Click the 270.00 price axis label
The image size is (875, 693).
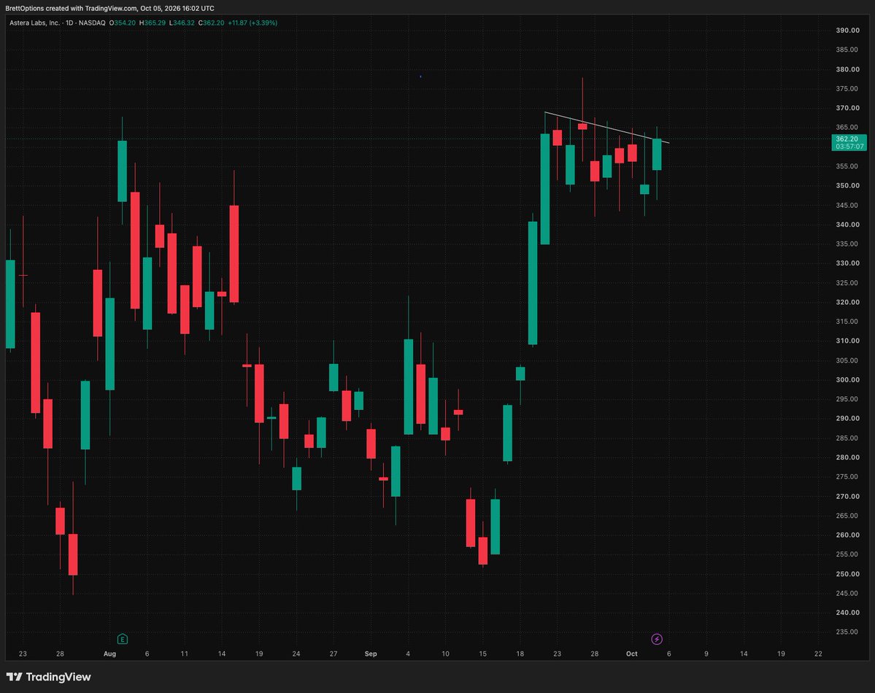(847, 496)
